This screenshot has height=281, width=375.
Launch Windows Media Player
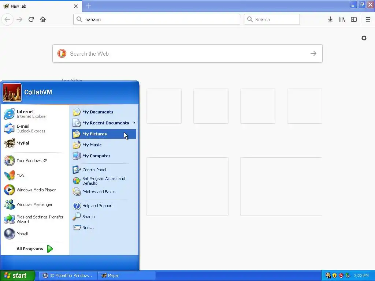pyautogui.click(x=35, y=190)
